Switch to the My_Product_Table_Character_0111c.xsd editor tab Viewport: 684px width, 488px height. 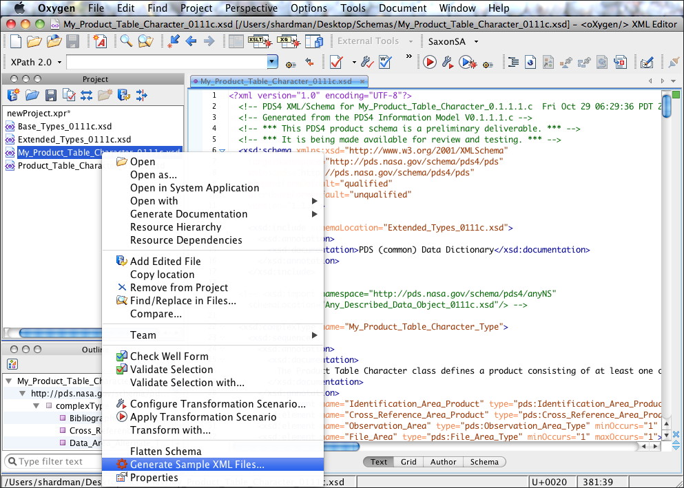click(x=279, y=81)
